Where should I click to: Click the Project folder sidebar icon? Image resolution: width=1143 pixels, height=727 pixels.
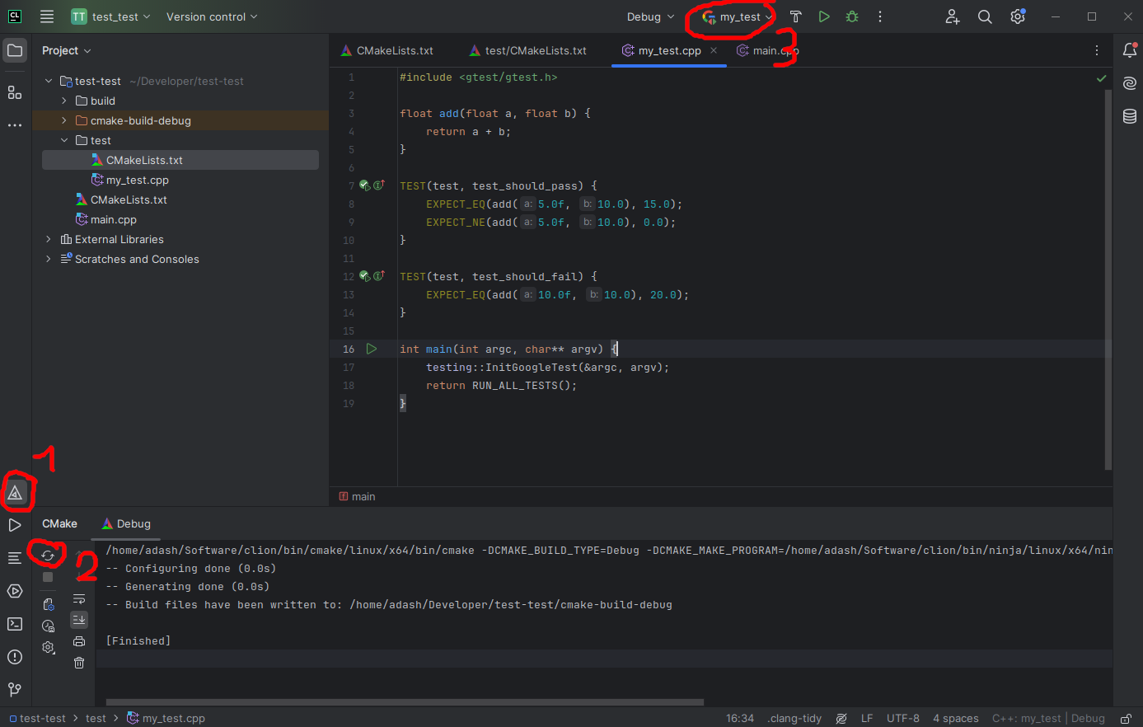pos(15,50)
